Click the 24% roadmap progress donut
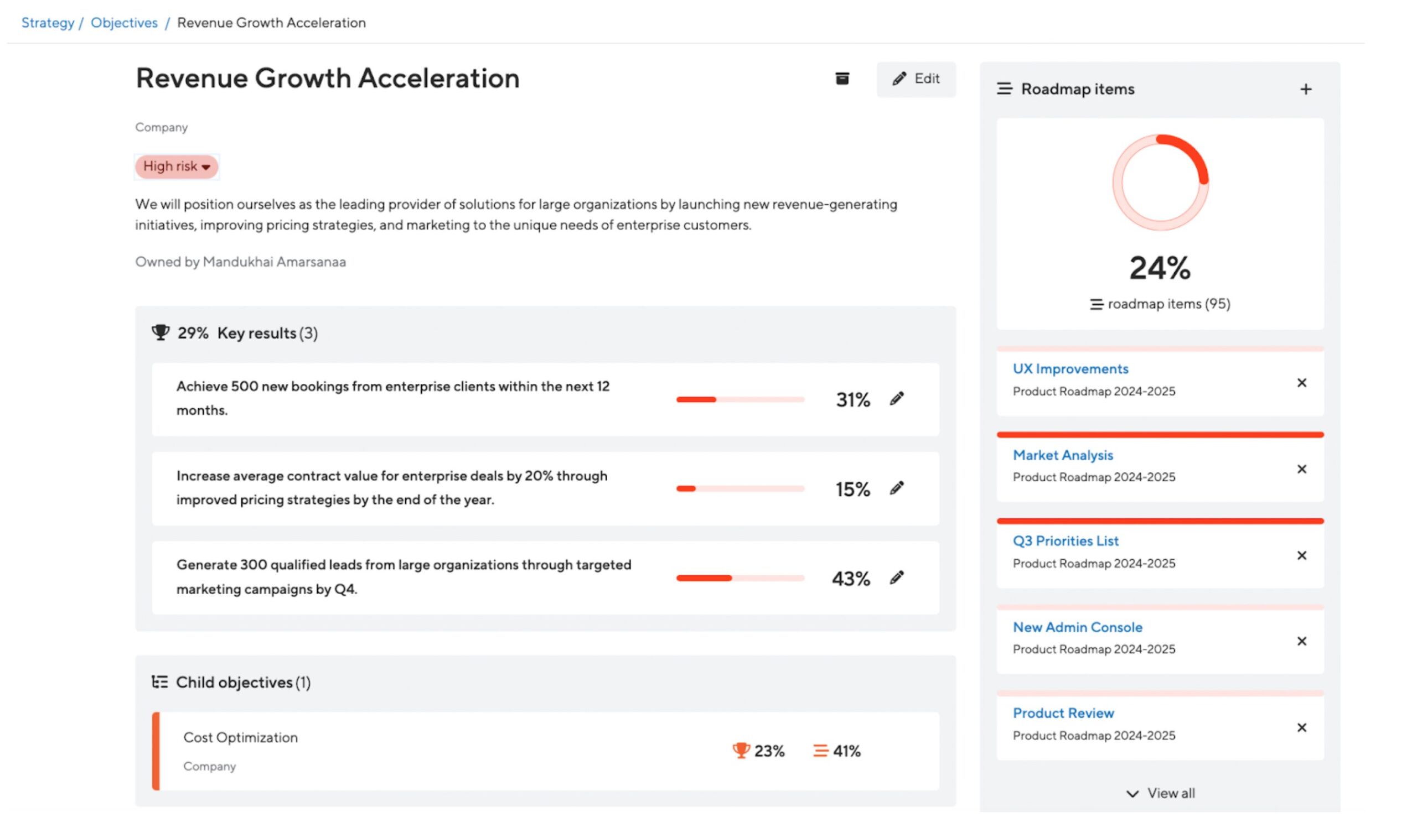Viewport: 1417px width, 817px height. (x=1160, y=183)
